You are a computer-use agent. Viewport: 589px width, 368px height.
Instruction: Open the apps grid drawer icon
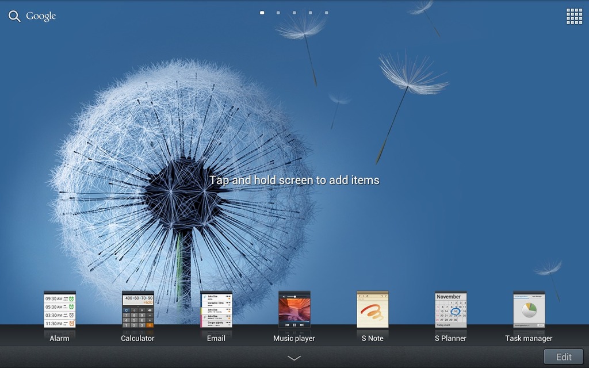coord(574,16)
